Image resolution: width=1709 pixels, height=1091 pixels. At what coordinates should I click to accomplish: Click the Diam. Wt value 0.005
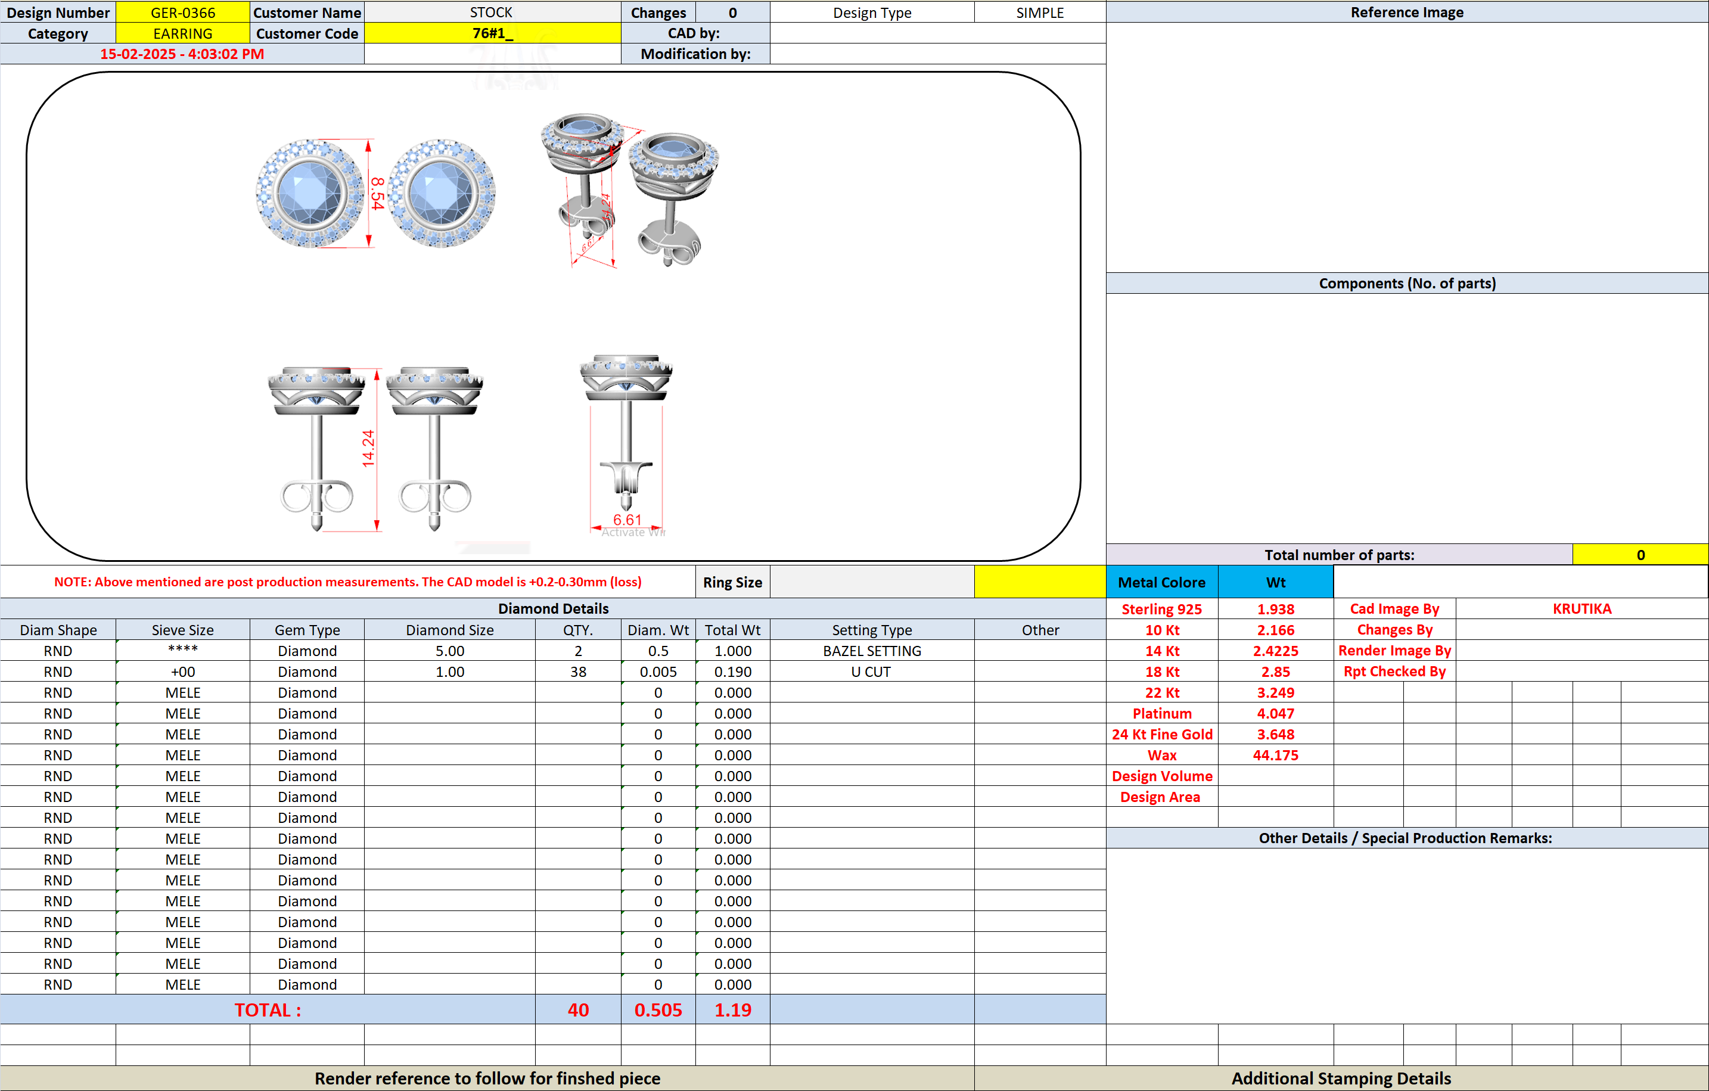pos(658,672)
